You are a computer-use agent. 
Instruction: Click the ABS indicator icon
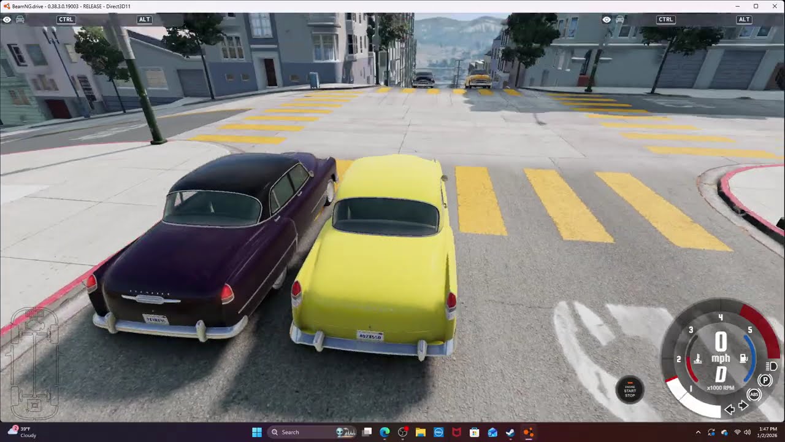[x=754, y=395]
